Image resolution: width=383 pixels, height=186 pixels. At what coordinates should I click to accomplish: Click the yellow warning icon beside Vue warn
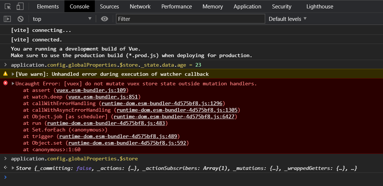5,74
